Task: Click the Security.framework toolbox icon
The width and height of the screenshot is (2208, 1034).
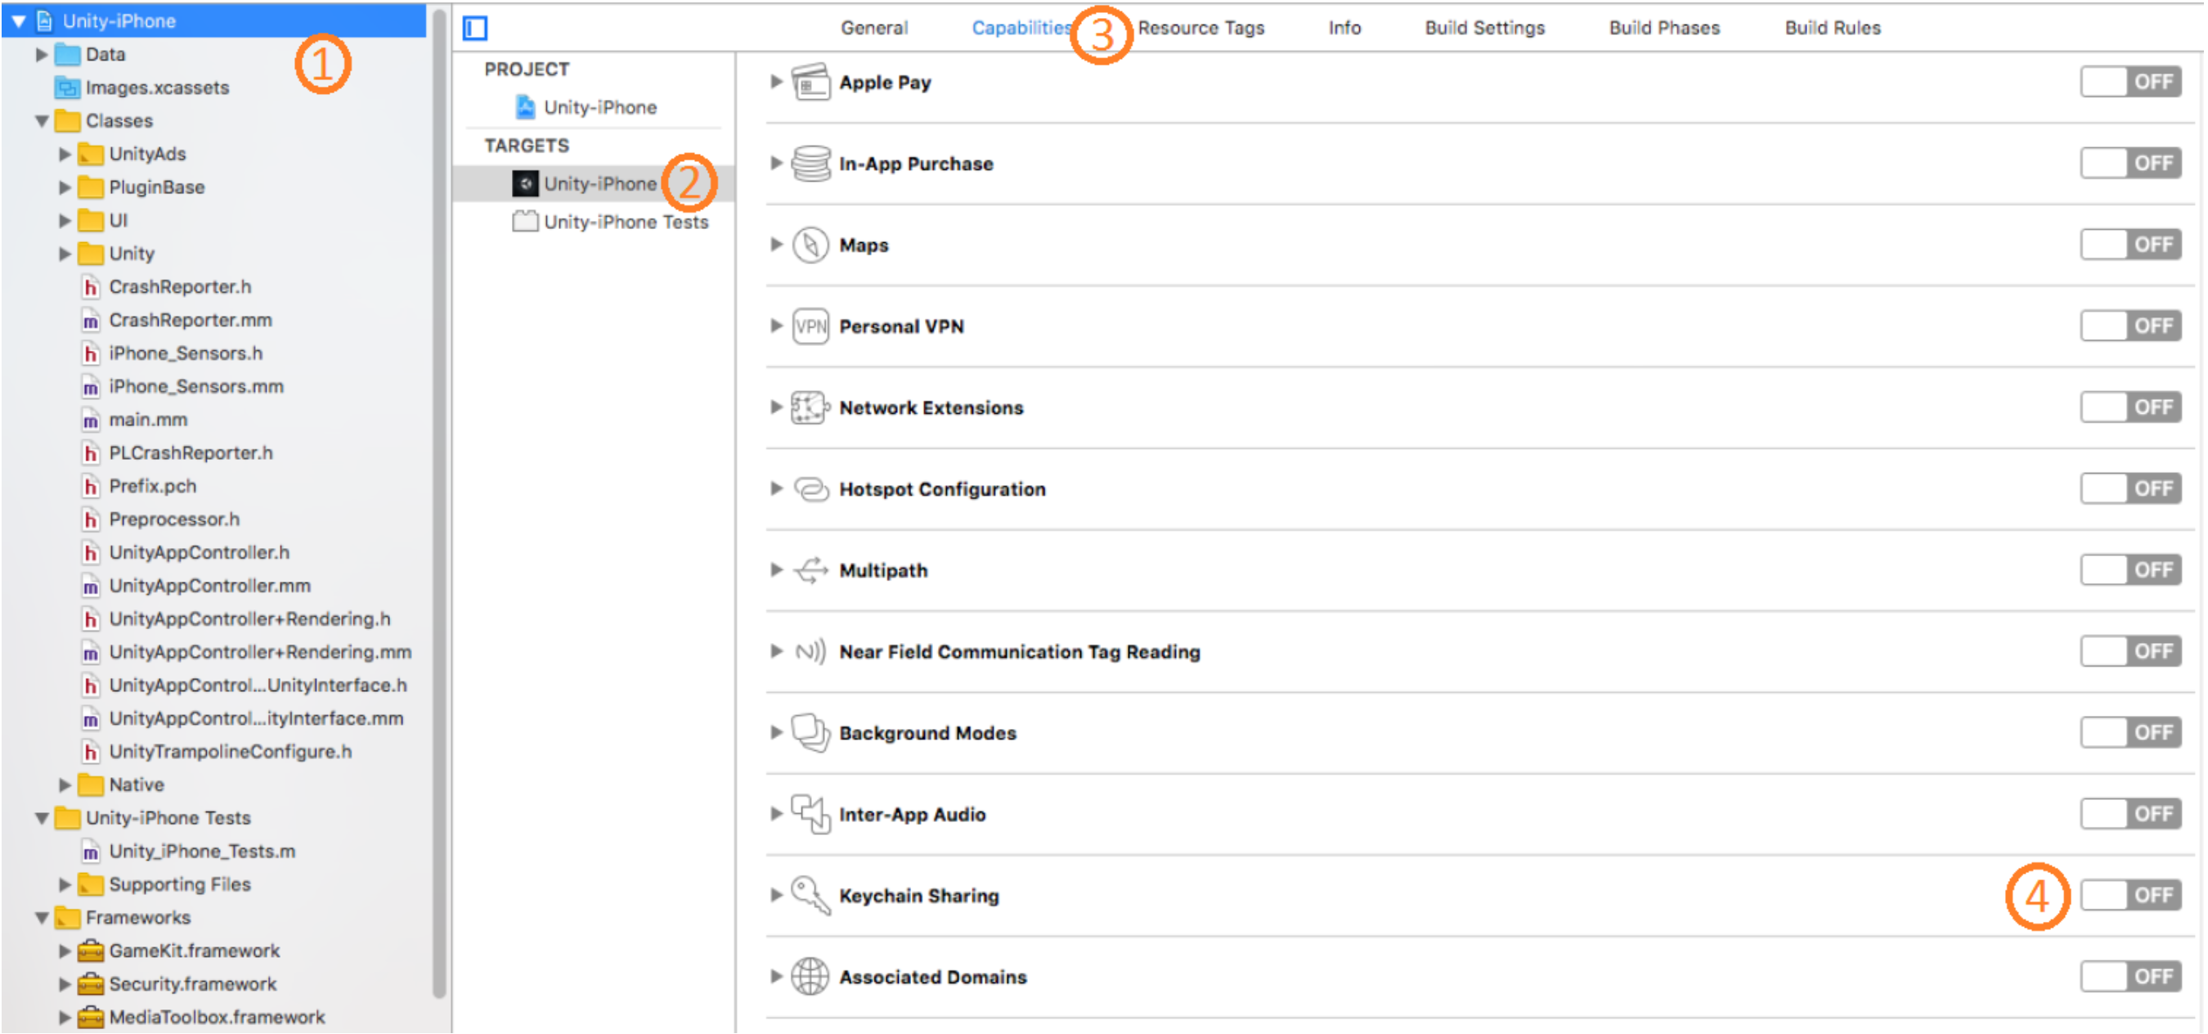Action: pyautogui.click(x=91, y=984)
